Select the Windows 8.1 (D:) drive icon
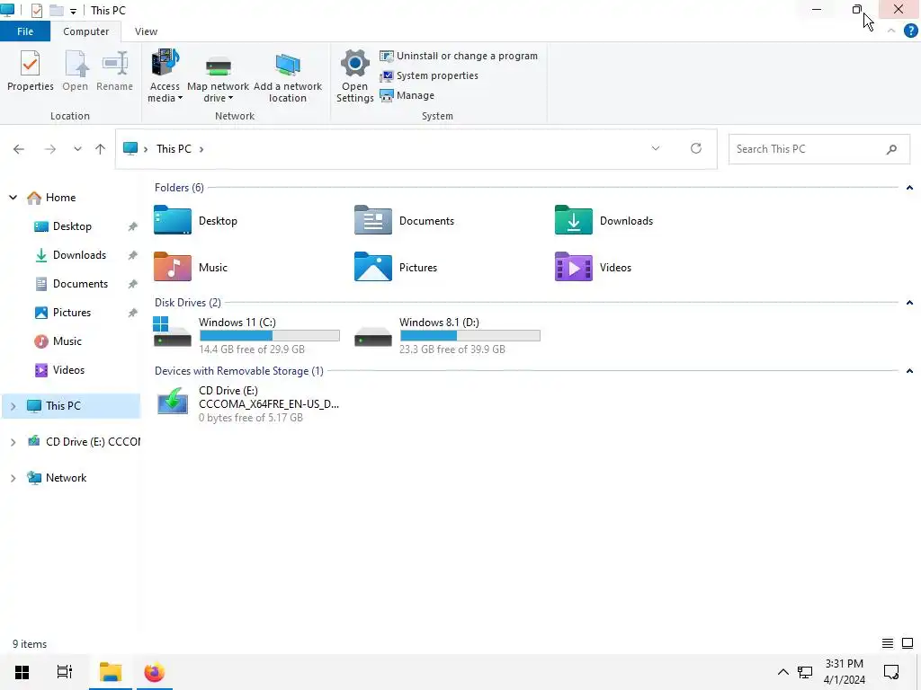Screen dimensions: 921x690 pos(373,337)
